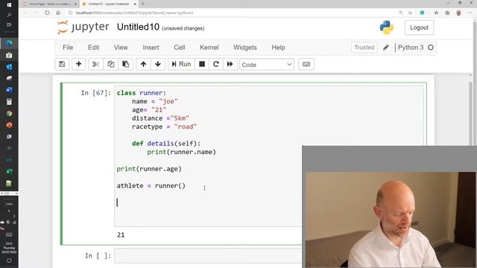The width and height of the screenshot is (477, 268).
Task: Open browser collections icon
Action: (447, 13)
